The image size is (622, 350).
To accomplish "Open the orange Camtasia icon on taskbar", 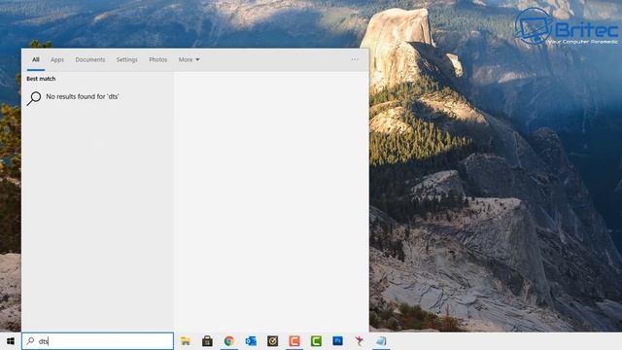I will (x=294, y=341).
